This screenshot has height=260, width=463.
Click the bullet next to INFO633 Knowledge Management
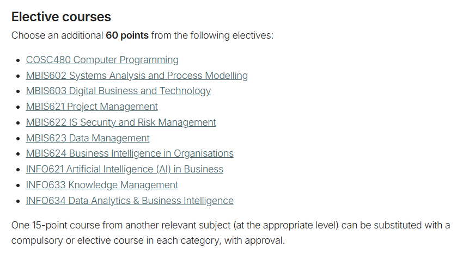click(20, 185)
